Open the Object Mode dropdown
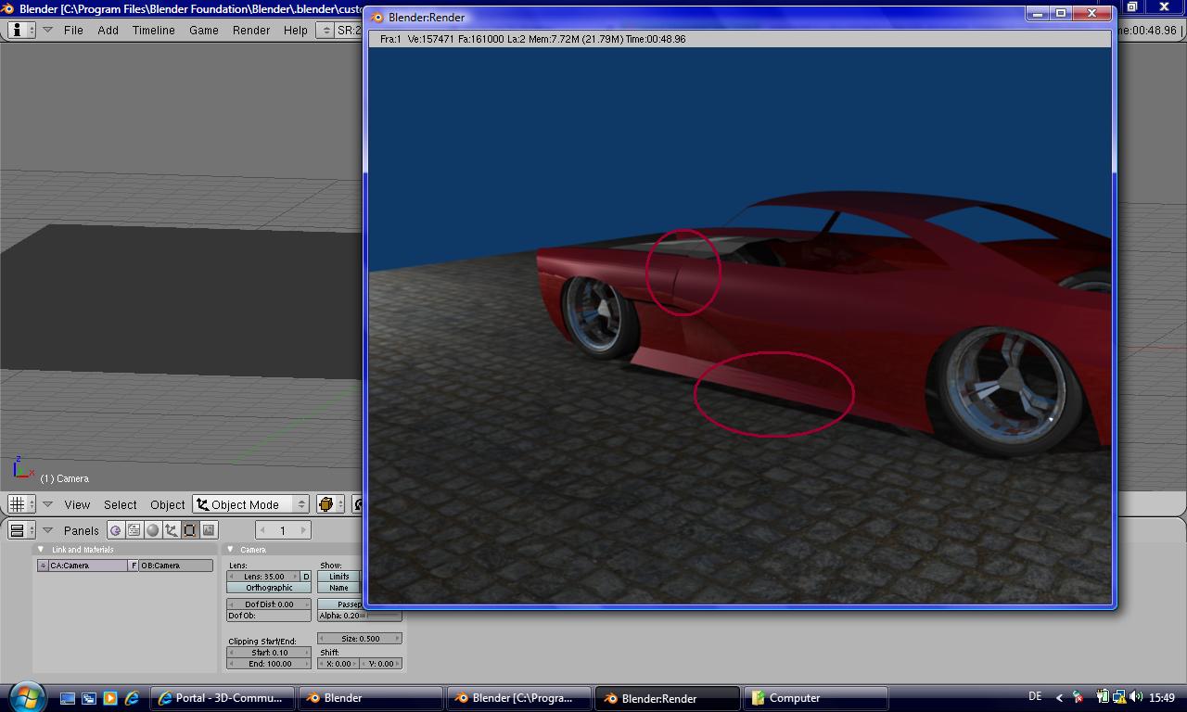This screenshot has height=712, width=1187. pos(250,504)
